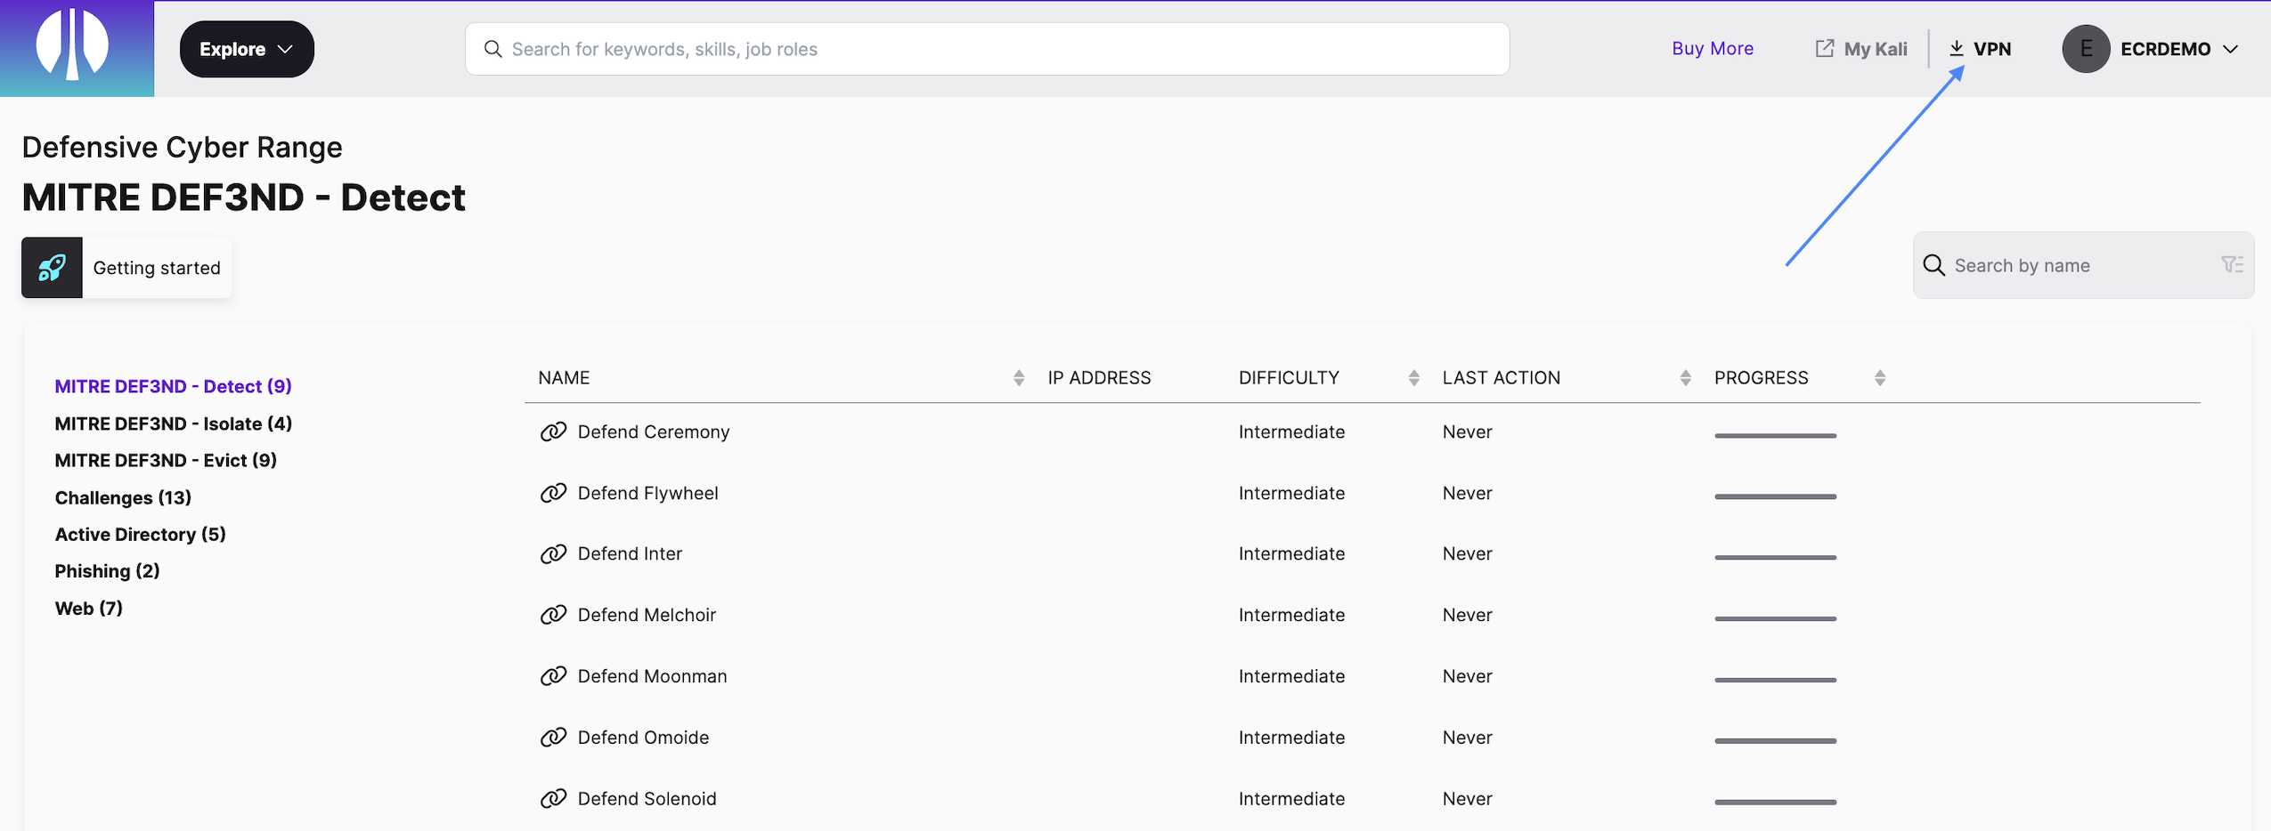The height and width of the screenshot is (831, 2271).
Task: Click the chain icon next to Defend Ceremony
Action: pyautogui.click(x=552, y=432)
